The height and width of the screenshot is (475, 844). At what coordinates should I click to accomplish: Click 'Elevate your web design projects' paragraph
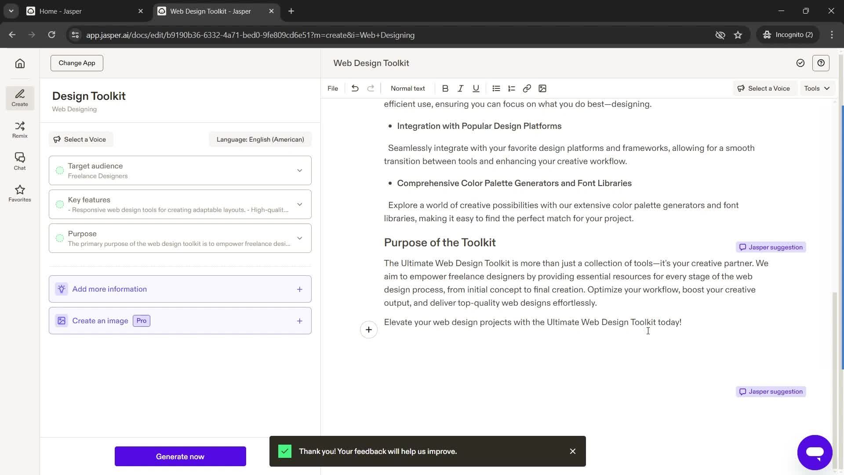coord(533,322)
